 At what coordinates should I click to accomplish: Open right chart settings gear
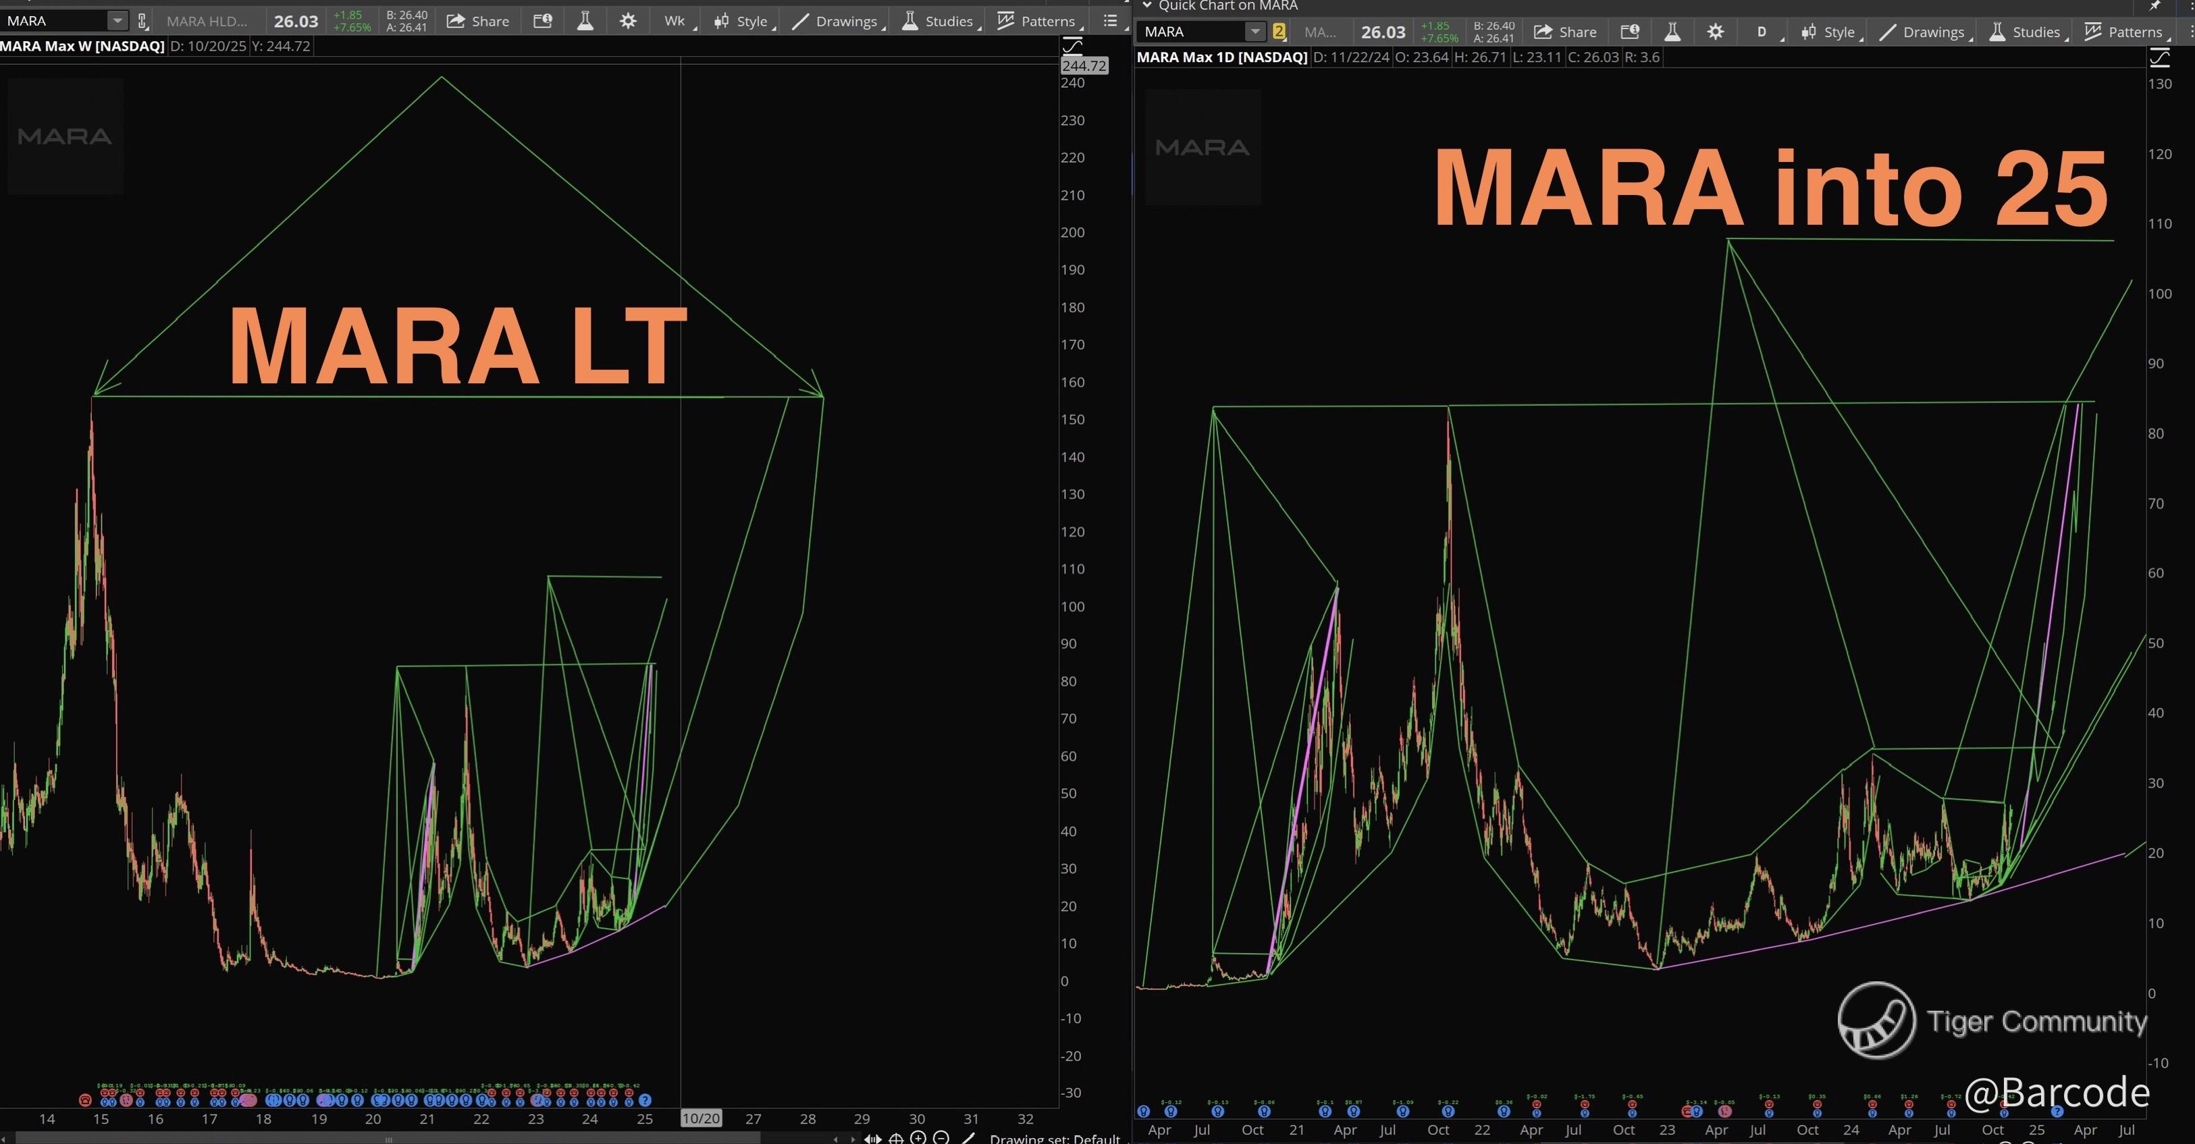click(x=1715, y=32)
